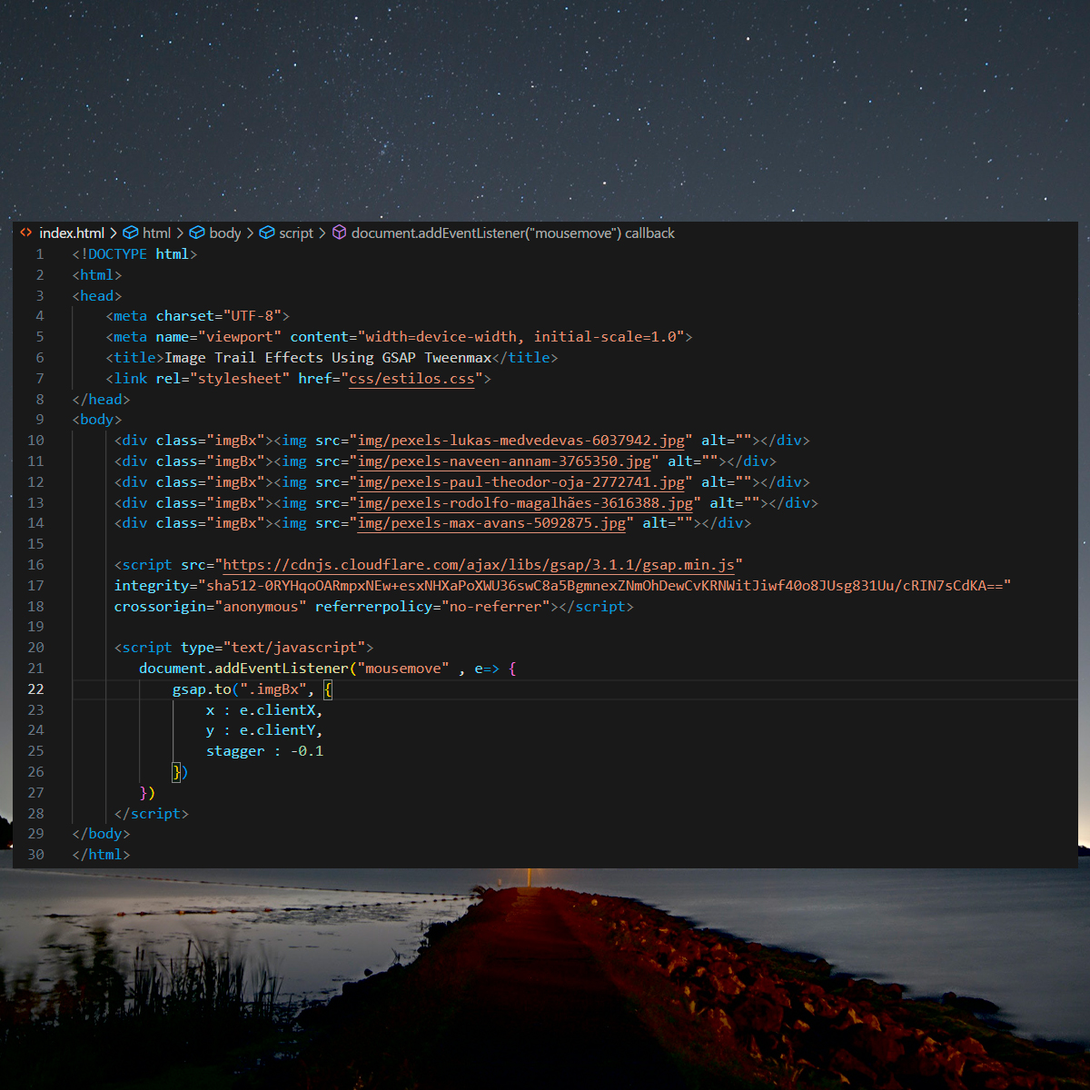Viewport: 1090px width, 1090px height.
Task: Click the ".imgBx" selector string on line 22
Action: click(x=272, y=689)
